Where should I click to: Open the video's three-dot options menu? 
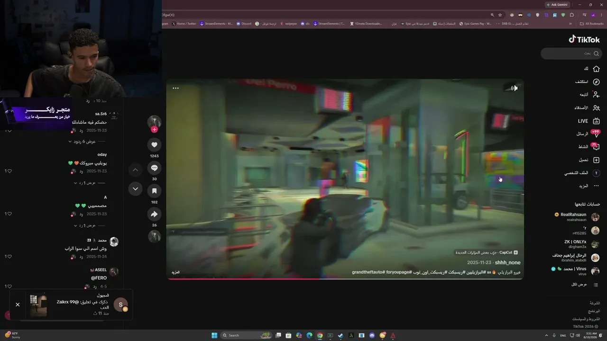click(175, 88)
